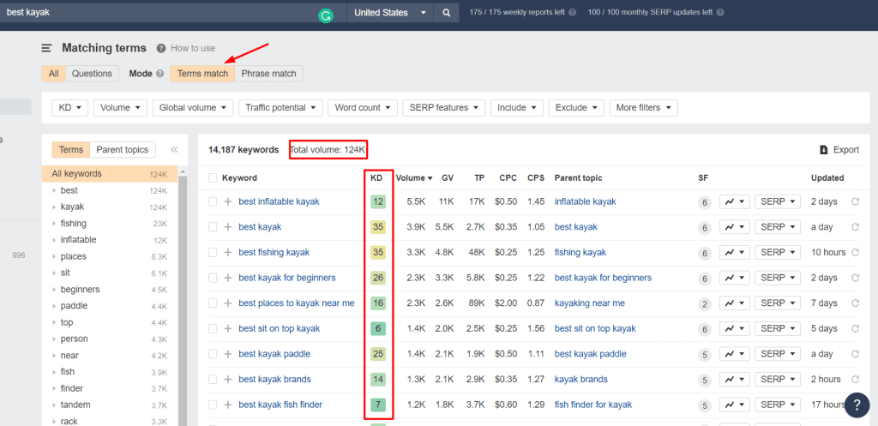
Task: Click the Mode info icon
Action: 160,74
